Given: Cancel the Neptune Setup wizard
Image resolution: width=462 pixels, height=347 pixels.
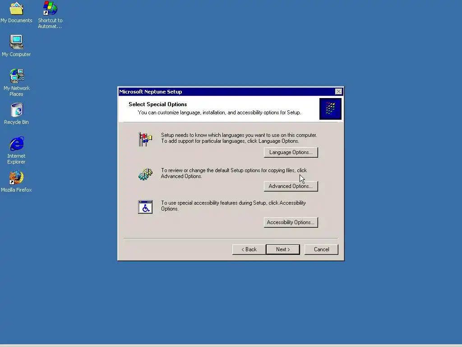Looking at the screenshot, I should pyautogui.click(x=321, y=249).
